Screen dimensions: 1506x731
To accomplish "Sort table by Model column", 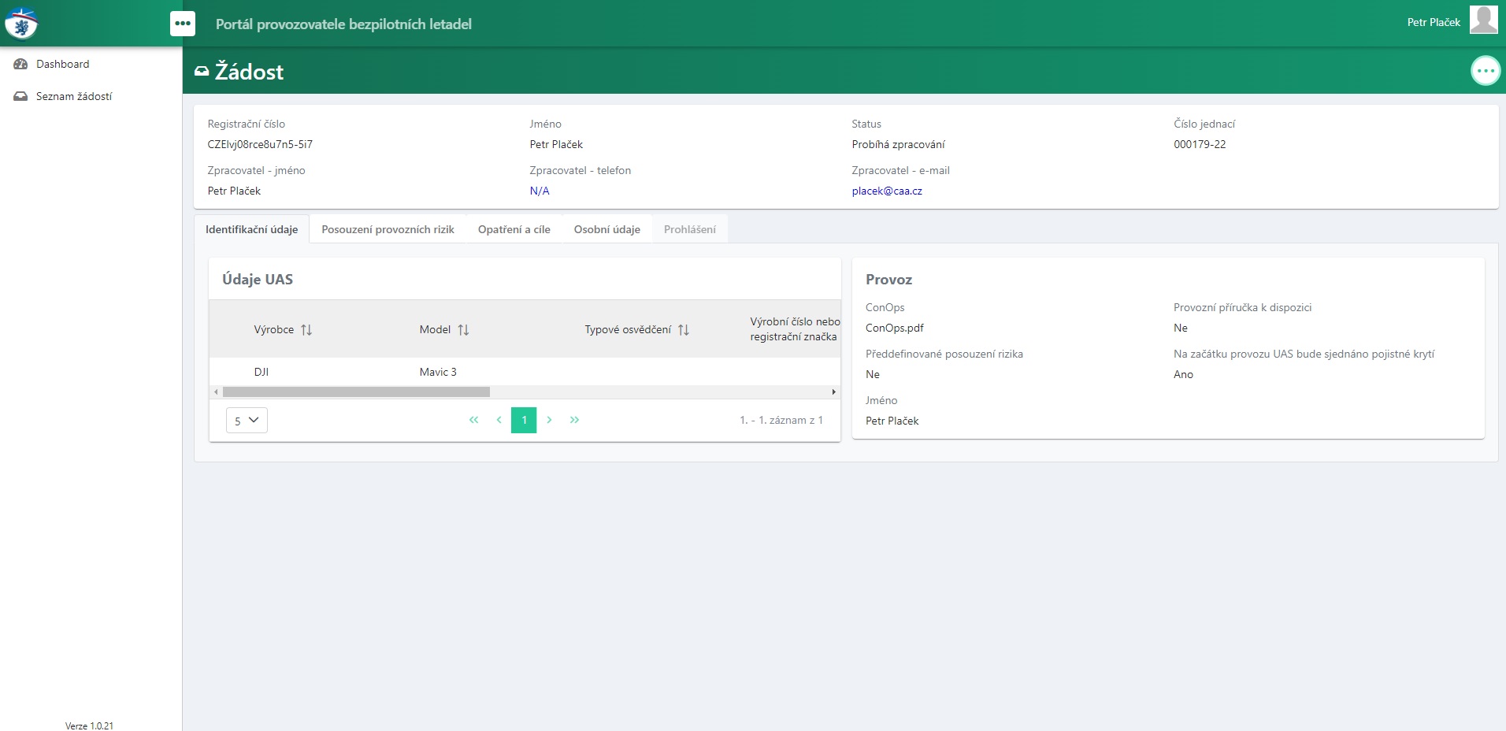I will pos(463,330).
